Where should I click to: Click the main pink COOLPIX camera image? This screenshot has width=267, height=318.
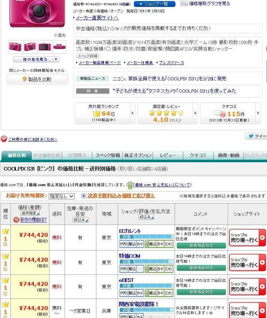pyautogui.click(x=37, y=13)
